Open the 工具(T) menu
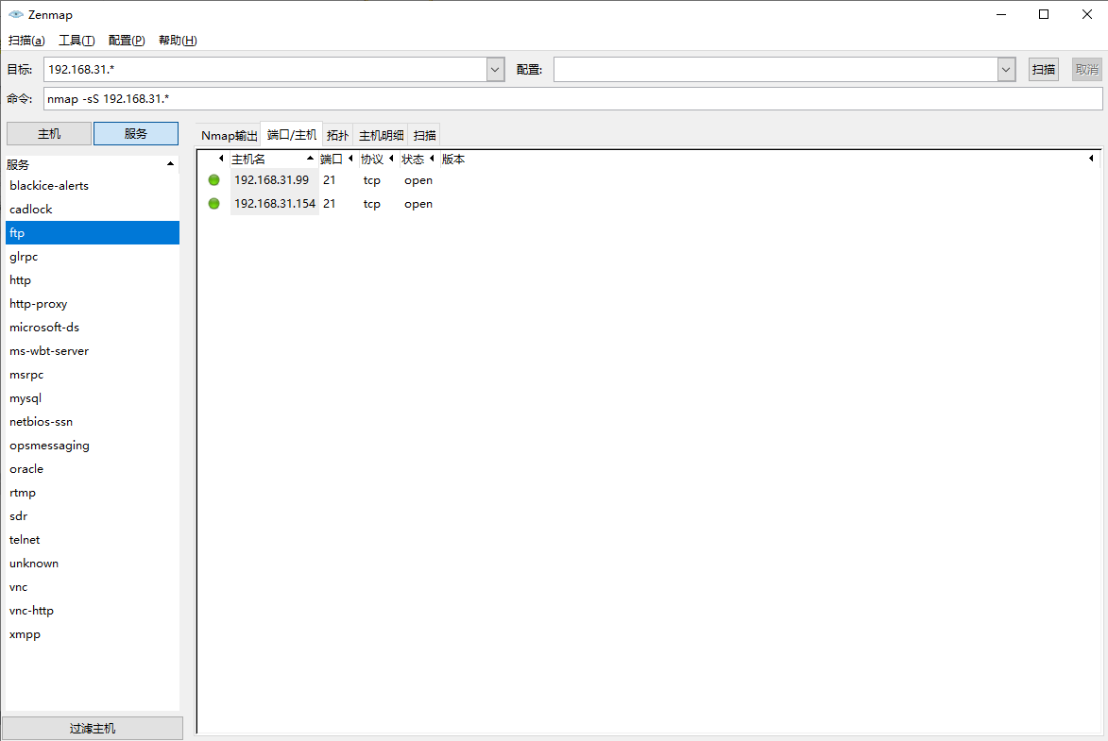The height and width of the screenshot is (741, 1108). (77, 41)
